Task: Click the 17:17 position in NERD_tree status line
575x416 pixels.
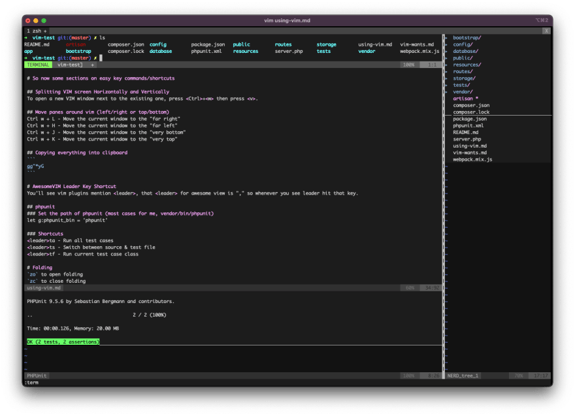Action: coord(540,376)
